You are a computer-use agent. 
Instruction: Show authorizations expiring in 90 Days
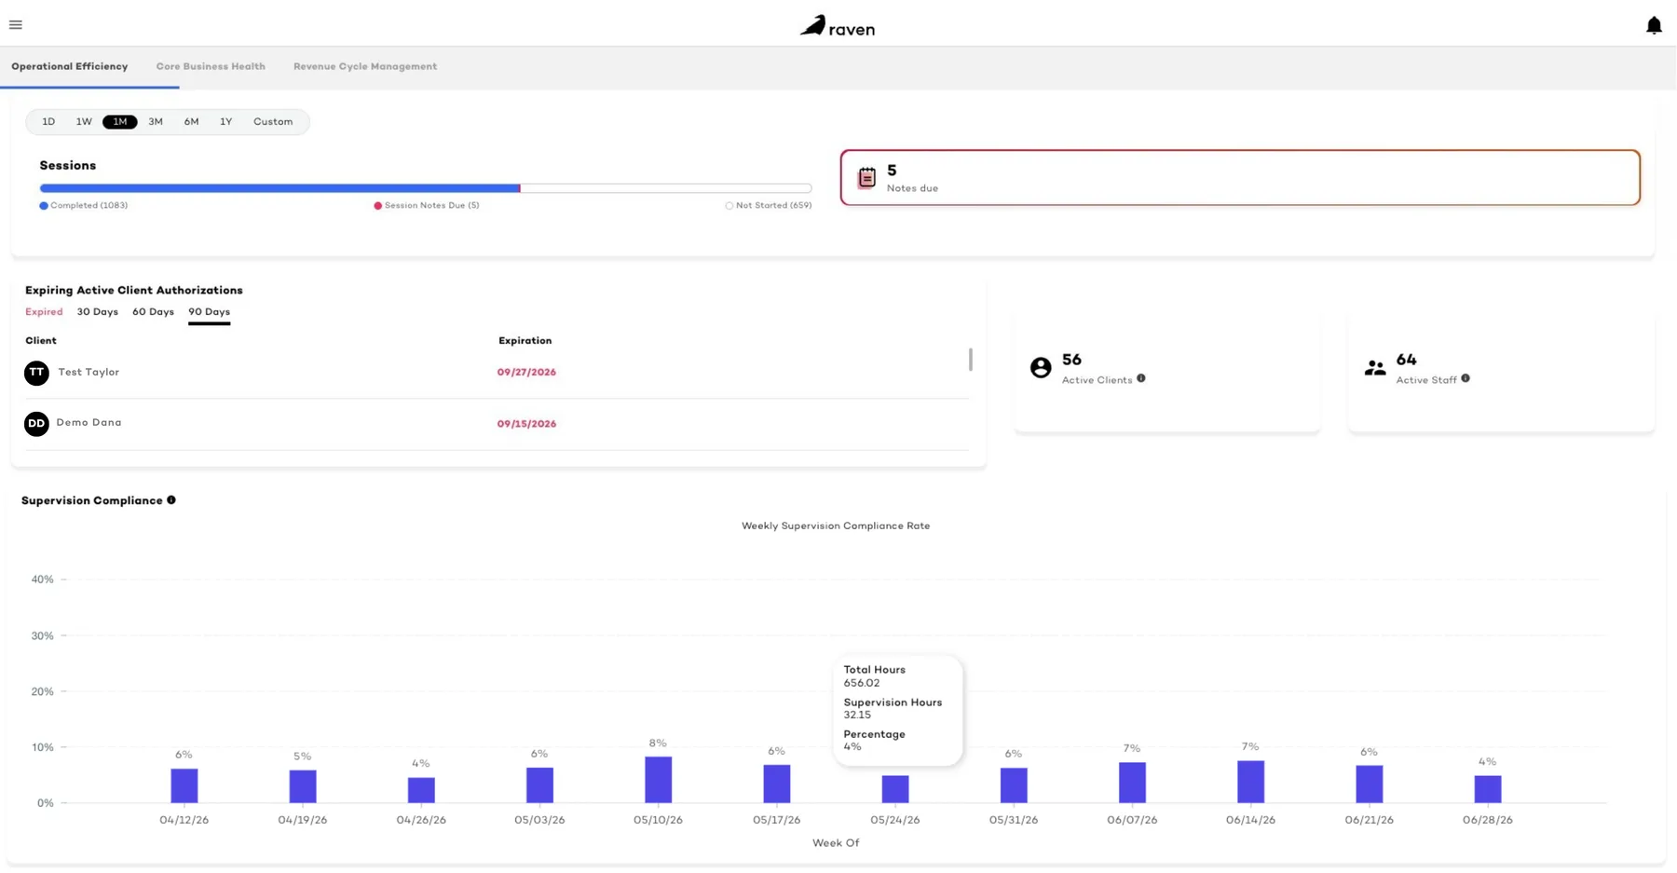(x=209, y=312)
